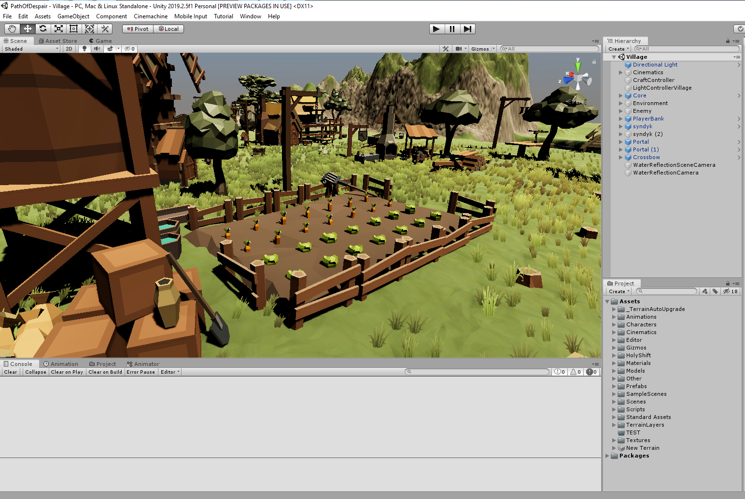Select the Rotate tool
This screenshot has width=745, height=499.
43,29
